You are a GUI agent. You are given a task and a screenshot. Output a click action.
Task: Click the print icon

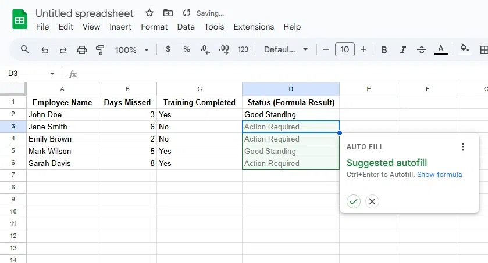click(82, 50)
